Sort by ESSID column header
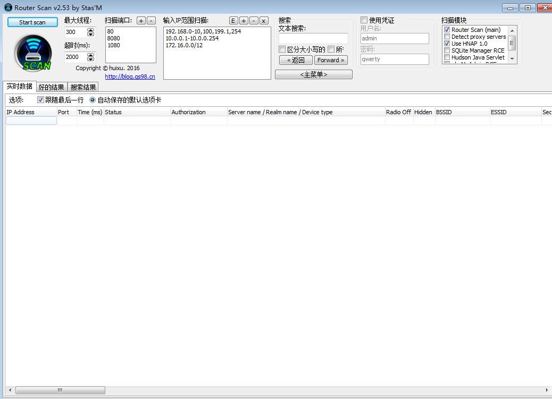The width and height of the screenshot is (552, 399). (x=515, y=112)
